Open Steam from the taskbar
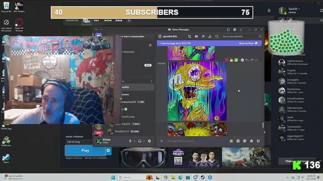This screenshot has width=323, height=181. 203,177
